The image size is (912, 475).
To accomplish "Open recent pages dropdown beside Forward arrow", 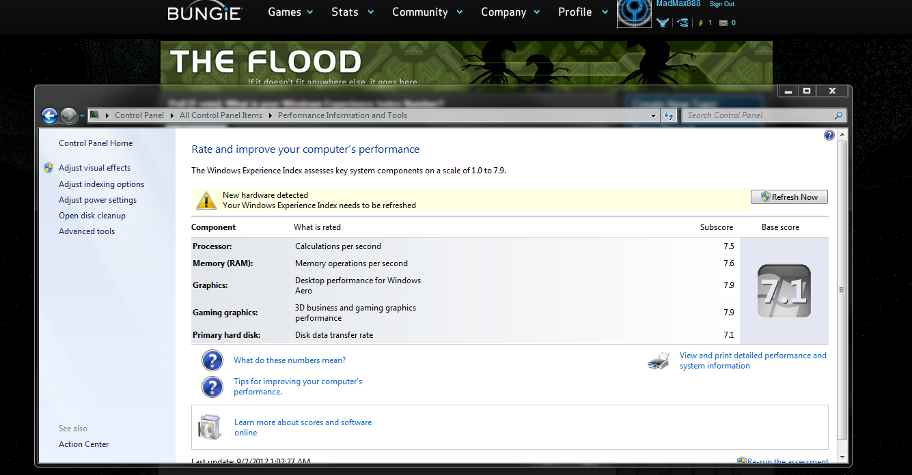I will point(82,116).
